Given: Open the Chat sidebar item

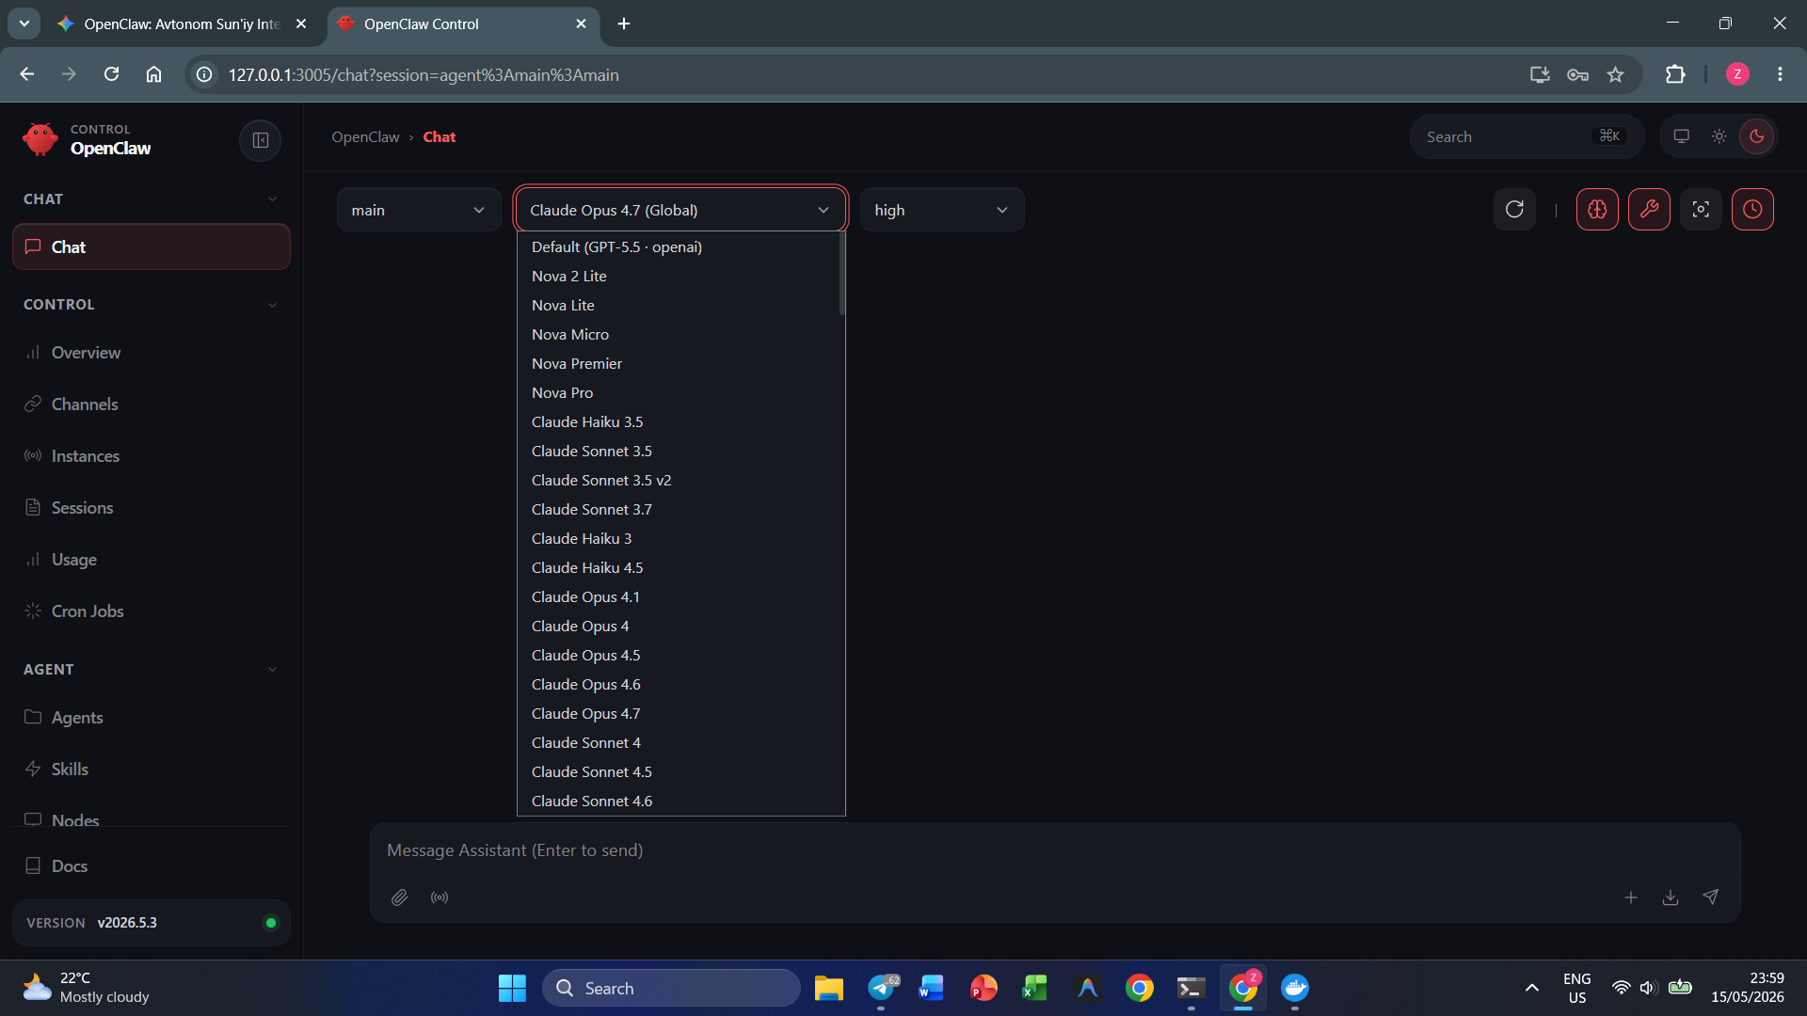Looking at the screenshot, I should point(152,246).
